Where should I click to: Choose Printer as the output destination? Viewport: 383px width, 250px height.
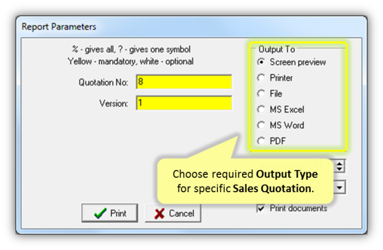pyautogui.click(x=261, y=78)
